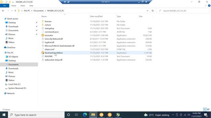The image size is (211, 118).
Task: Sort by the Name column header
Action: pos(44,16)
